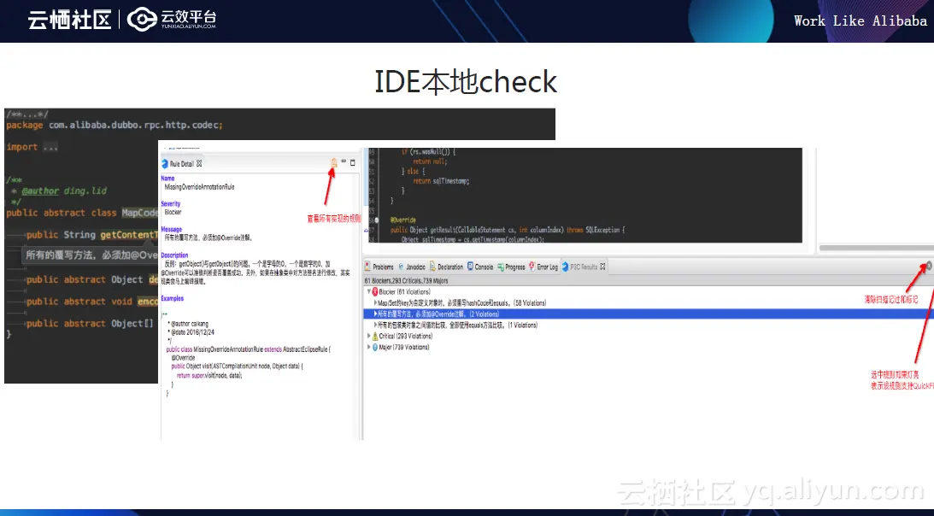This screenshot has height=516, width=934.
Task: Click 'return sqlTimestamp;' in the editor
Action: tap(442, 181)
